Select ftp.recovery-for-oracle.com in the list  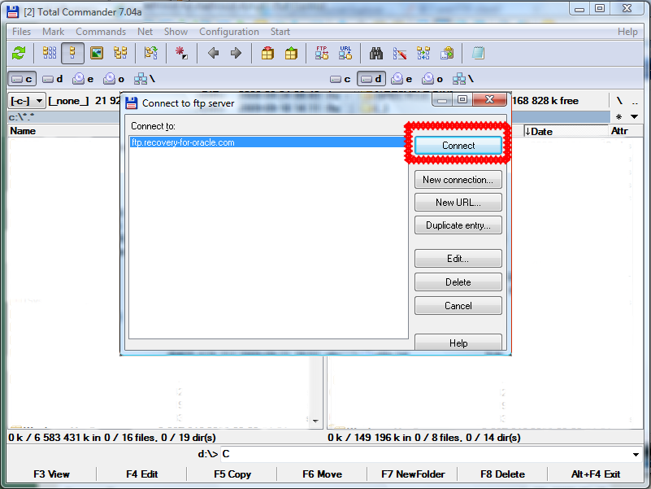pyautogui.click(x=183, y=142)
